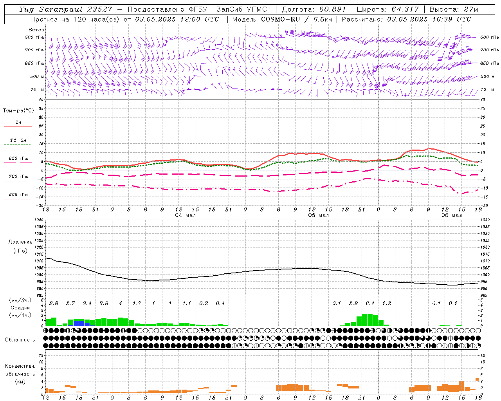This screenshot has height=401, width=501.
Task: Click the 1.1 three-hour precipitation value
Action: [187, 303]
